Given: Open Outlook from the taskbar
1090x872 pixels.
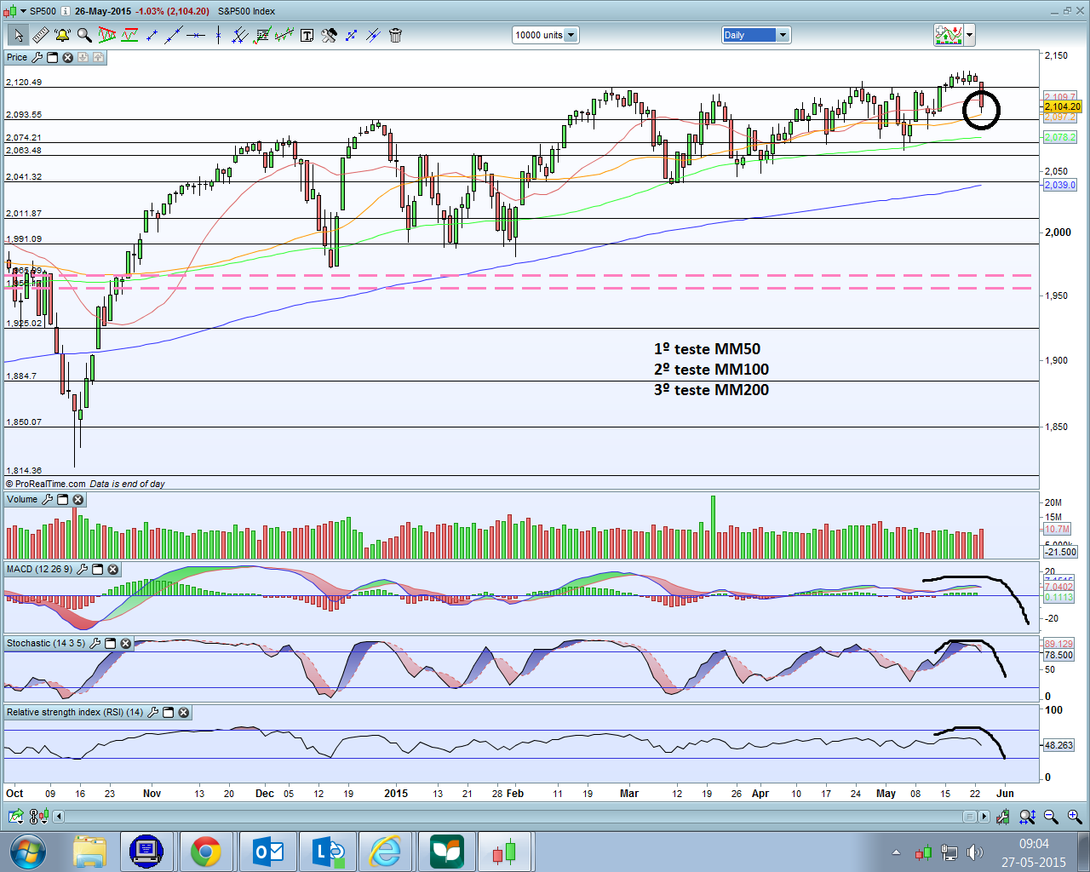Looking at the screenshot, I should pyautogui.click(x=269, y=851).
